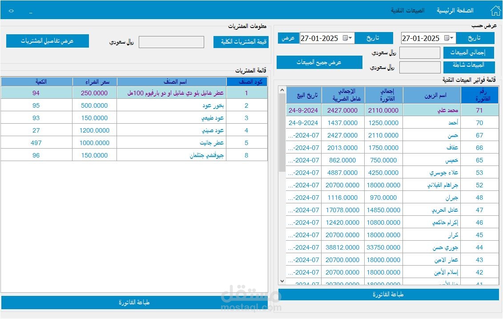Click كود الصنف column header
The width and height of the screenshot is (503, 319).
[x=247, y=82]
